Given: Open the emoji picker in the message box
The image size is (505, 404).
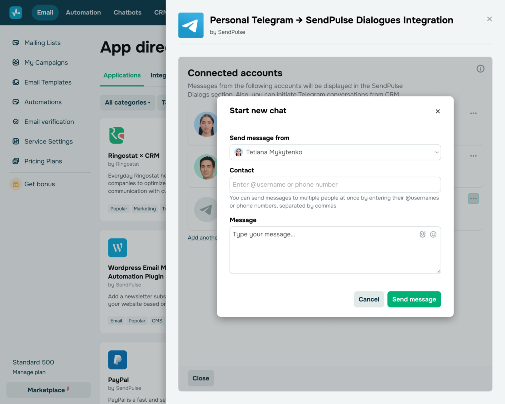Looking at the screenshot, I should (x=433, y=234).
